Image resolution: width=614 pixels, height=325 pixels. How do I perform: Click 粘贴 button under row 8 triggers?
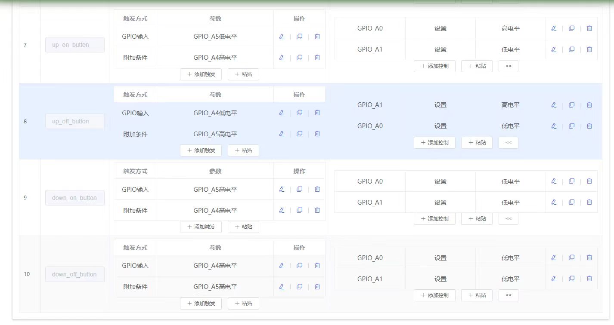tap(243, 150)
